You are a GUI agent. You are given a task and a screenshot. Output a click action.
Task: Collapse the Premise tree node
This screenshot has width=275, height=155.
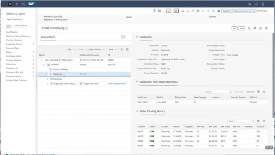click(x=44, y=65)
